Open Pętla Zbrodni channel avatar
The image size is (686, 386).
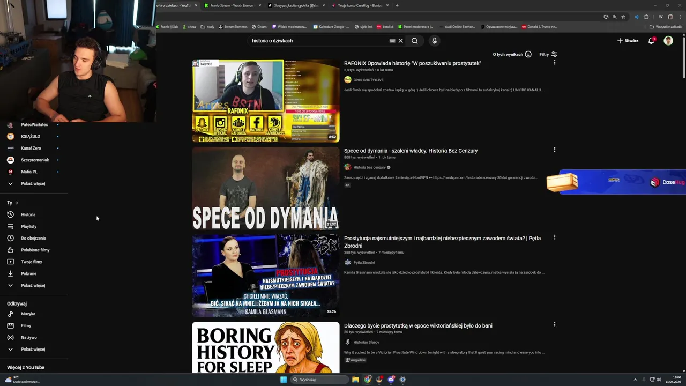point(348,262)
